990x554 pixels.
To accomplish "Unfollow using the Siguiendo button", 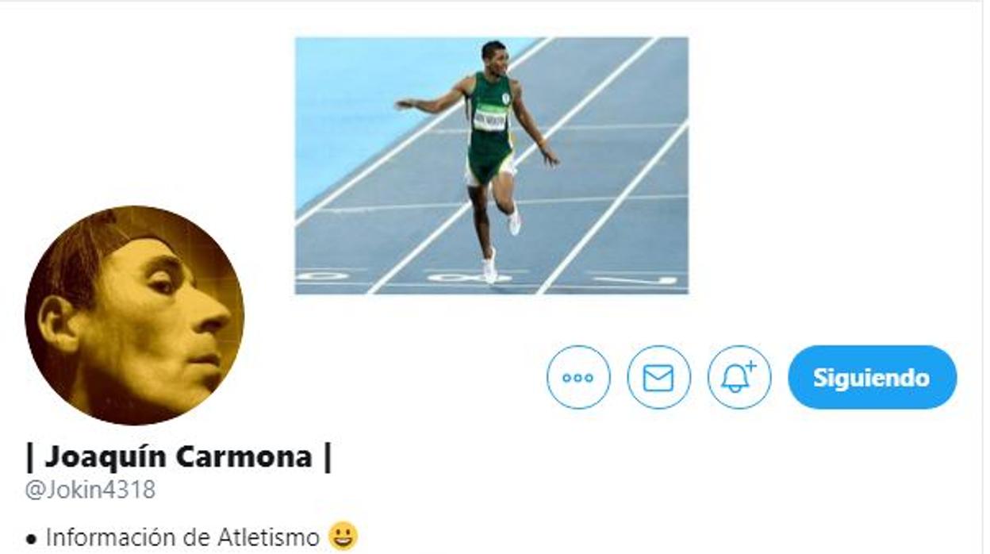I will click(872, 377).
